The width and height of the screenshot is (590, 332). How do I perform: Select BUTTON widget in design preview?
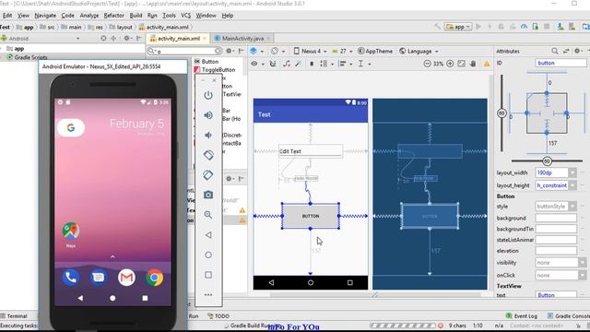[x=311, y=216]
